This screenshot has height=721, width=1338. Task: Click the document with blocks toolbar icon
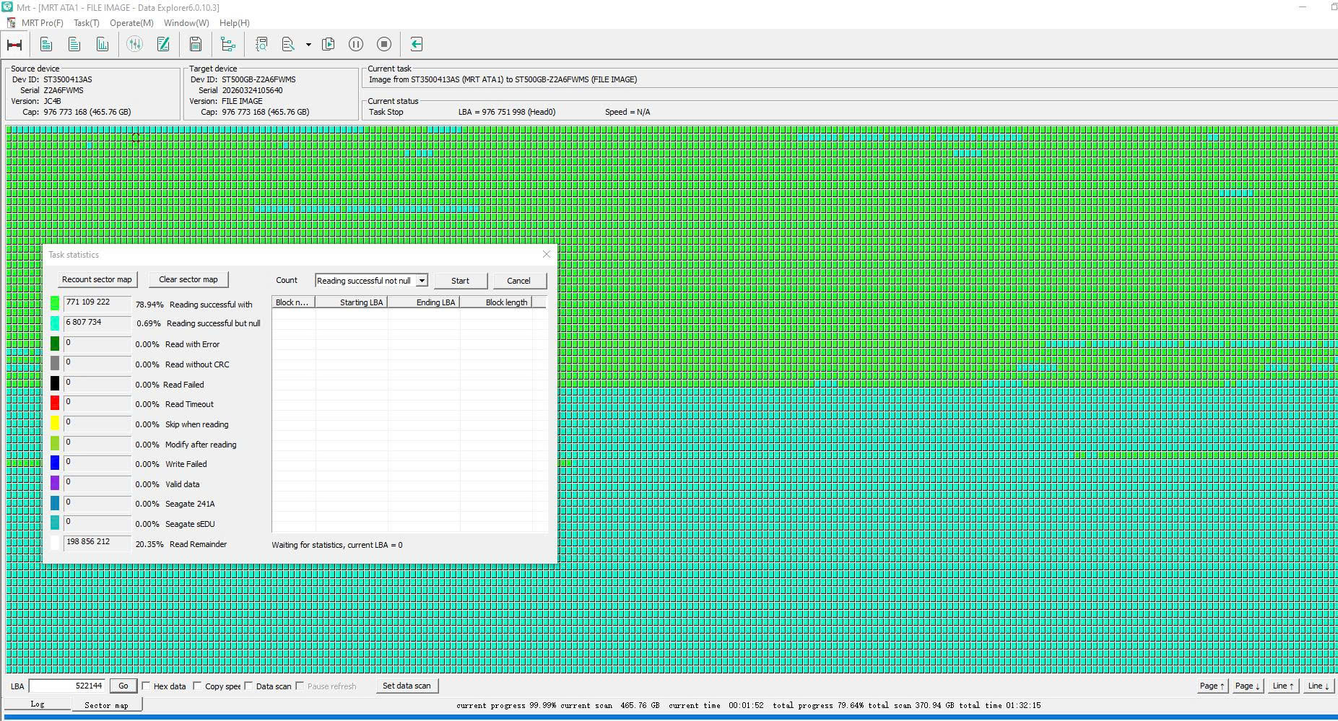[x=46, y=45]
